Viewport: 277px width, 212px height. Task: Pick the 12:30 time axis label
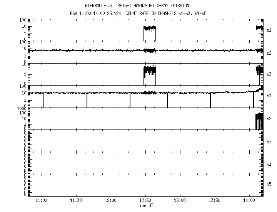click(145, 200)
